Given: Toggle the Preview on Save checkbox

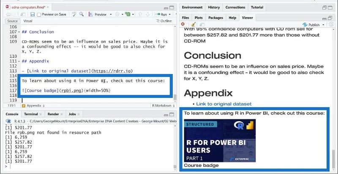Looking at the screenshot, I should (39, 15).
